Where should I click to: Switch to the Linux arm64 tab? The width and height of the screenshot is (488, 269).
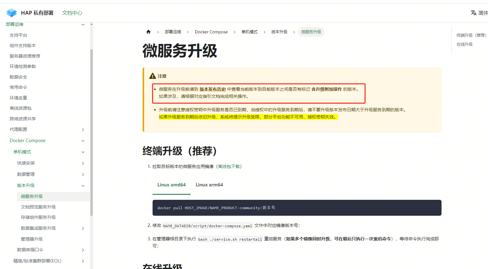(x=209, y=185)
